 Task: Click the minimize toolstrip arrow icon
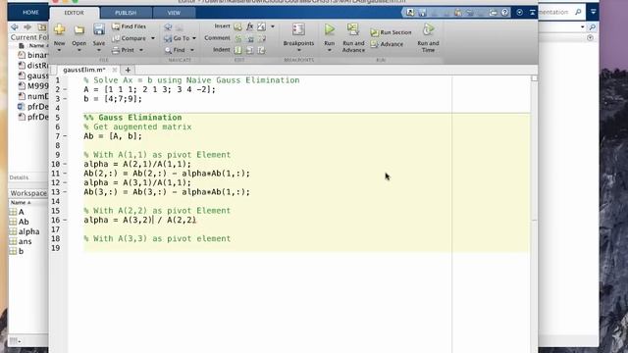[532, 13]
